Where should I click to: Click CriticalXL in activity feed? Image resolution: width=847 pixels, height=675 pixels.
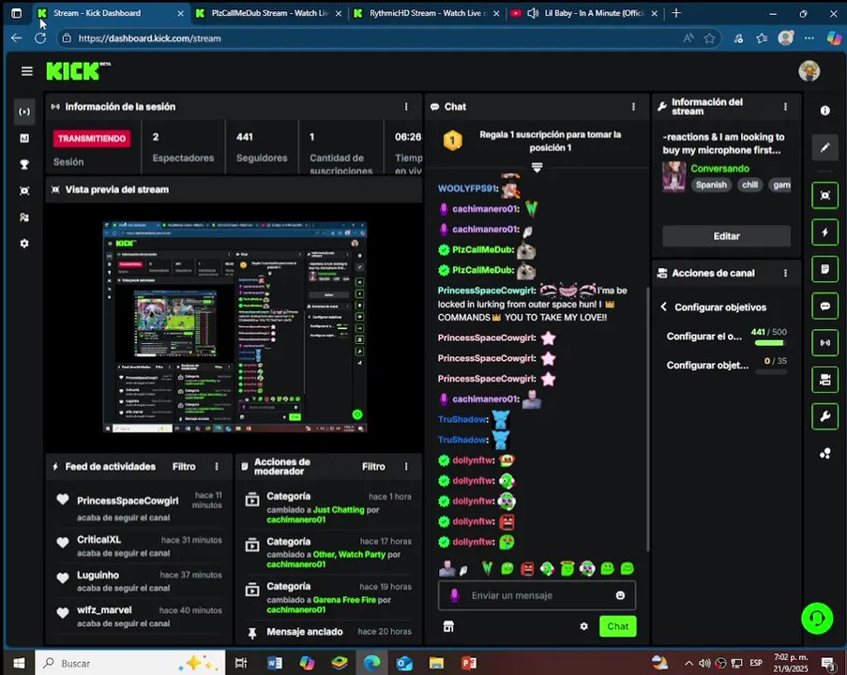[98, 539]
